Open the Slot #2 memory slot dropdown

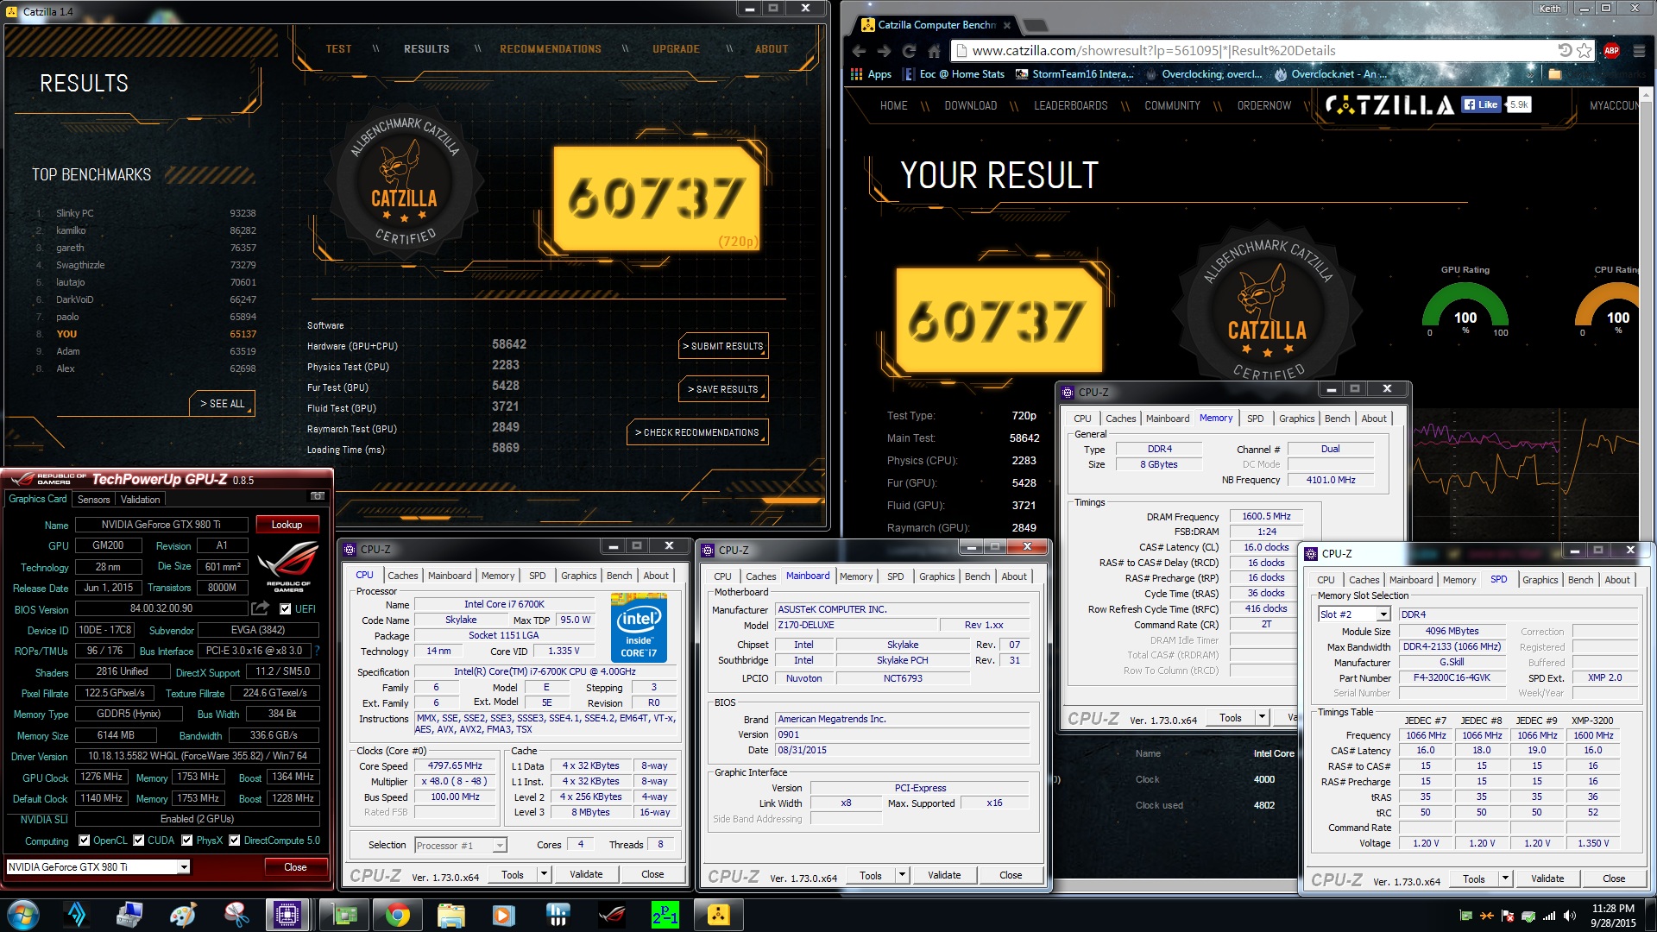click(1383, 614)
